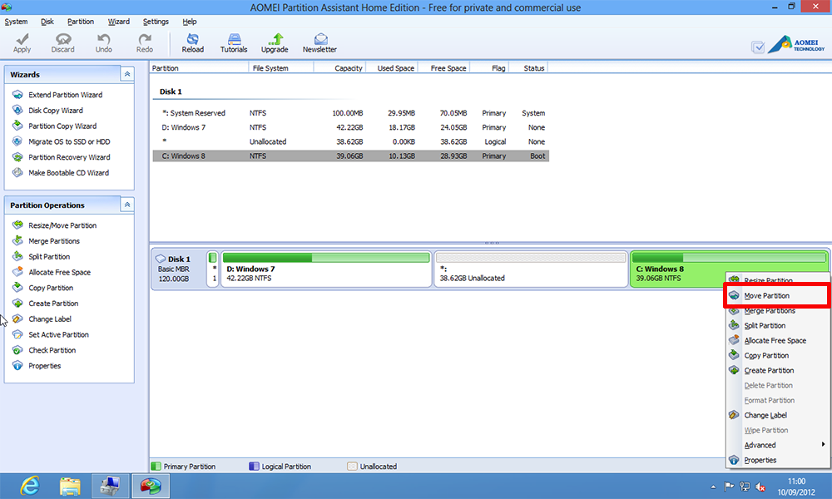Choose Allocate Free Space in the context menu

(777, 340)
